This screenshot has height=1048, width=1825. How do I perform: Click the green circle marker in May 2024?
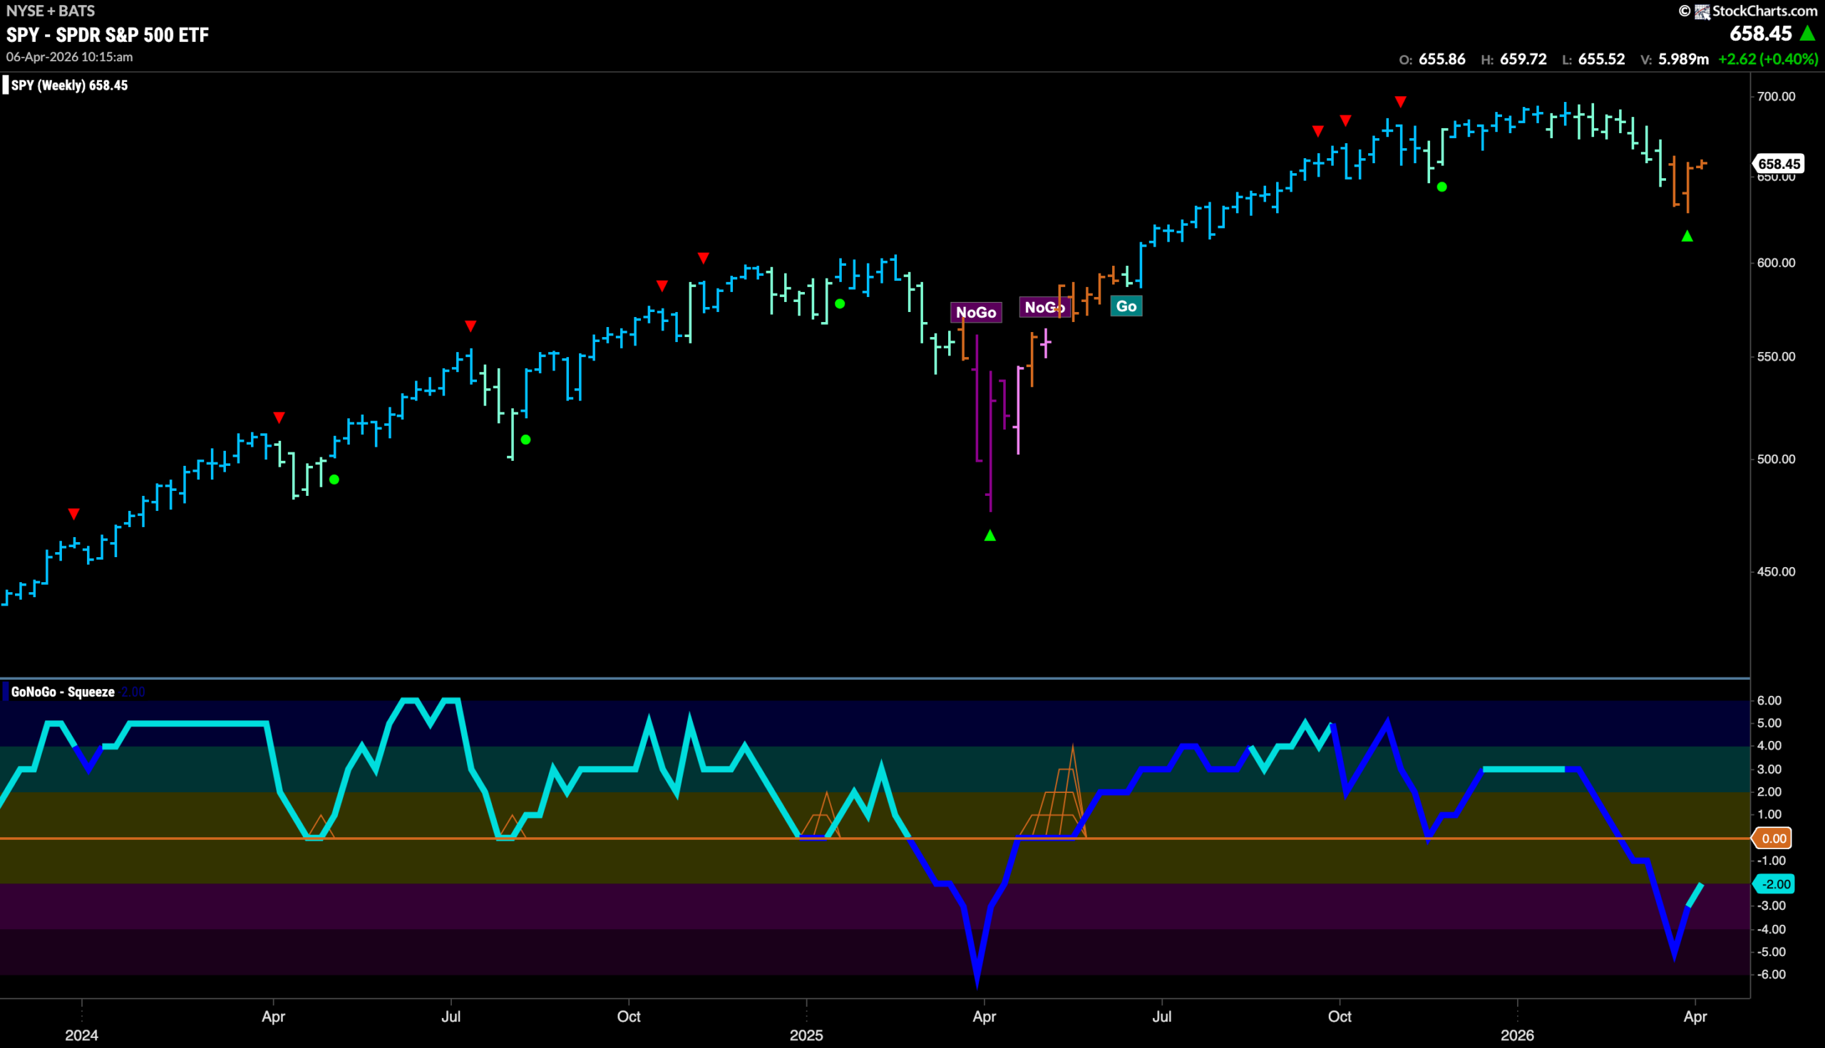[x=334, y=479]
